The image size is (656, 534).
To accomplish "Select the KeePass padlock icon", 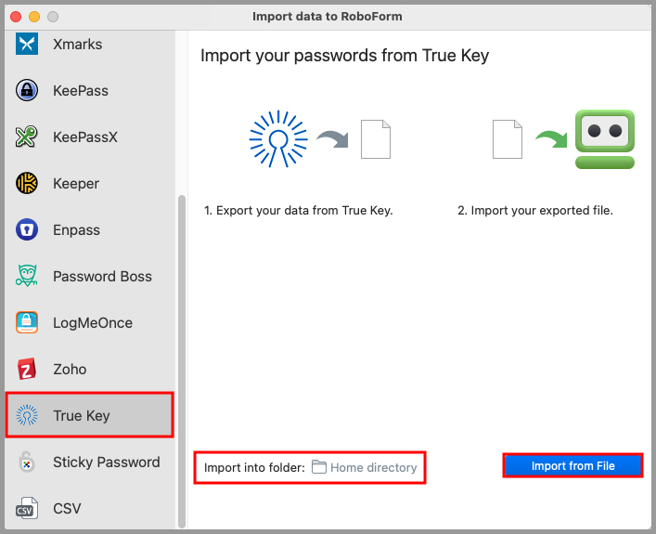I will tap(27, 90).
